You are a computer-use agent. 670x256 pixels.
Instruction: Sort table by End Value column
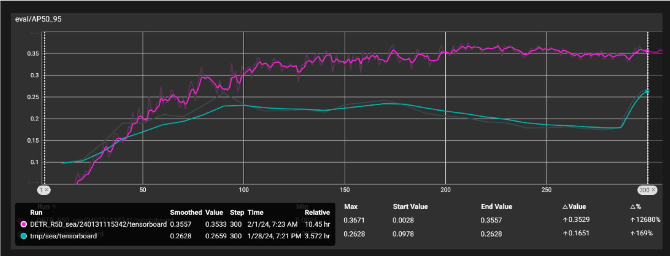496,207
